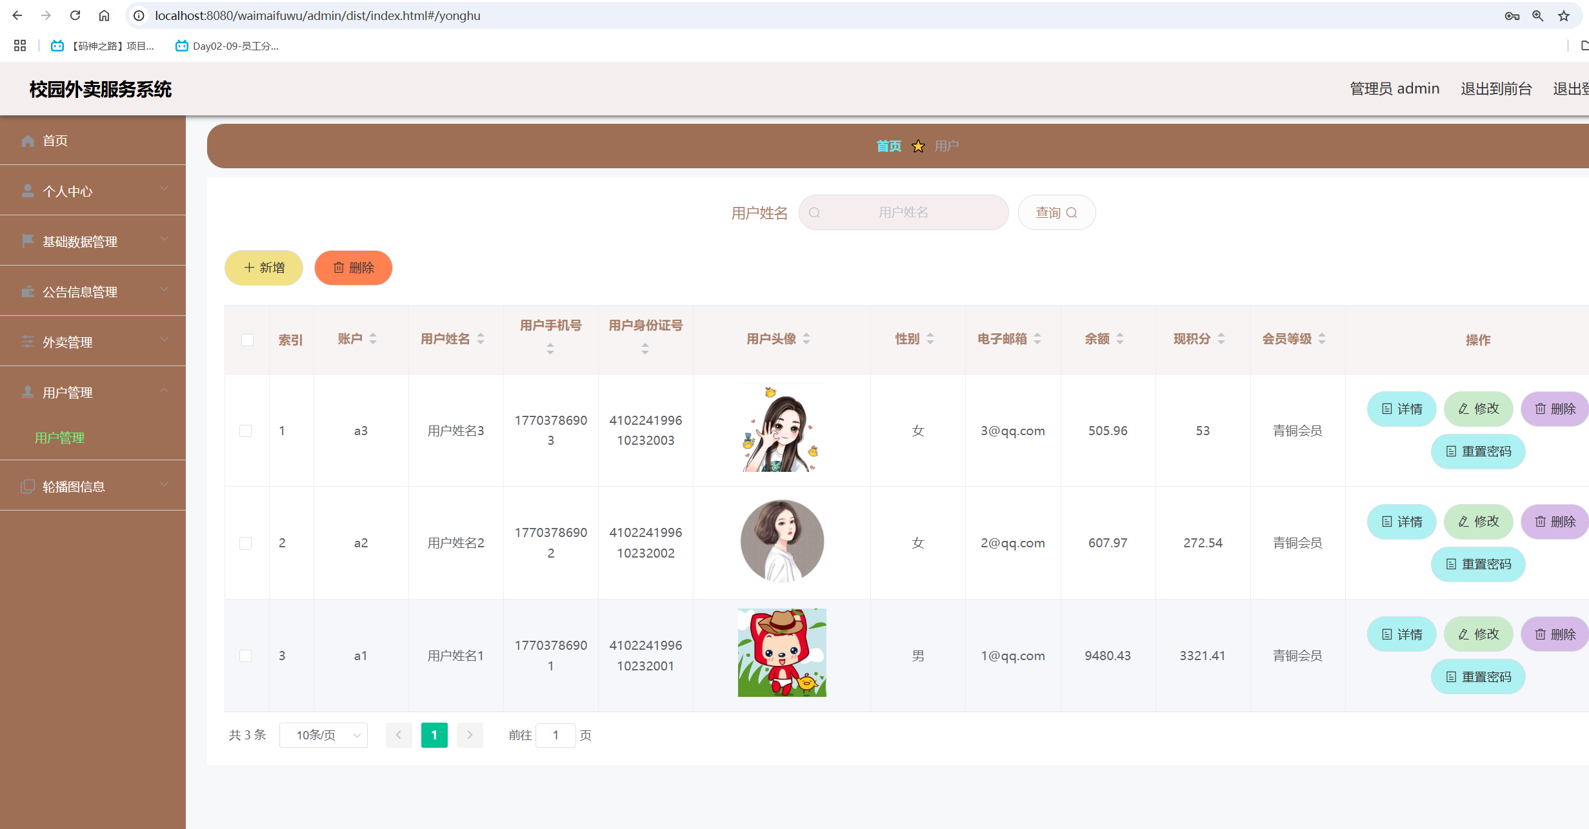
Task: Click the person icon beside 个人中心
Action: click(x=28, y=191)
